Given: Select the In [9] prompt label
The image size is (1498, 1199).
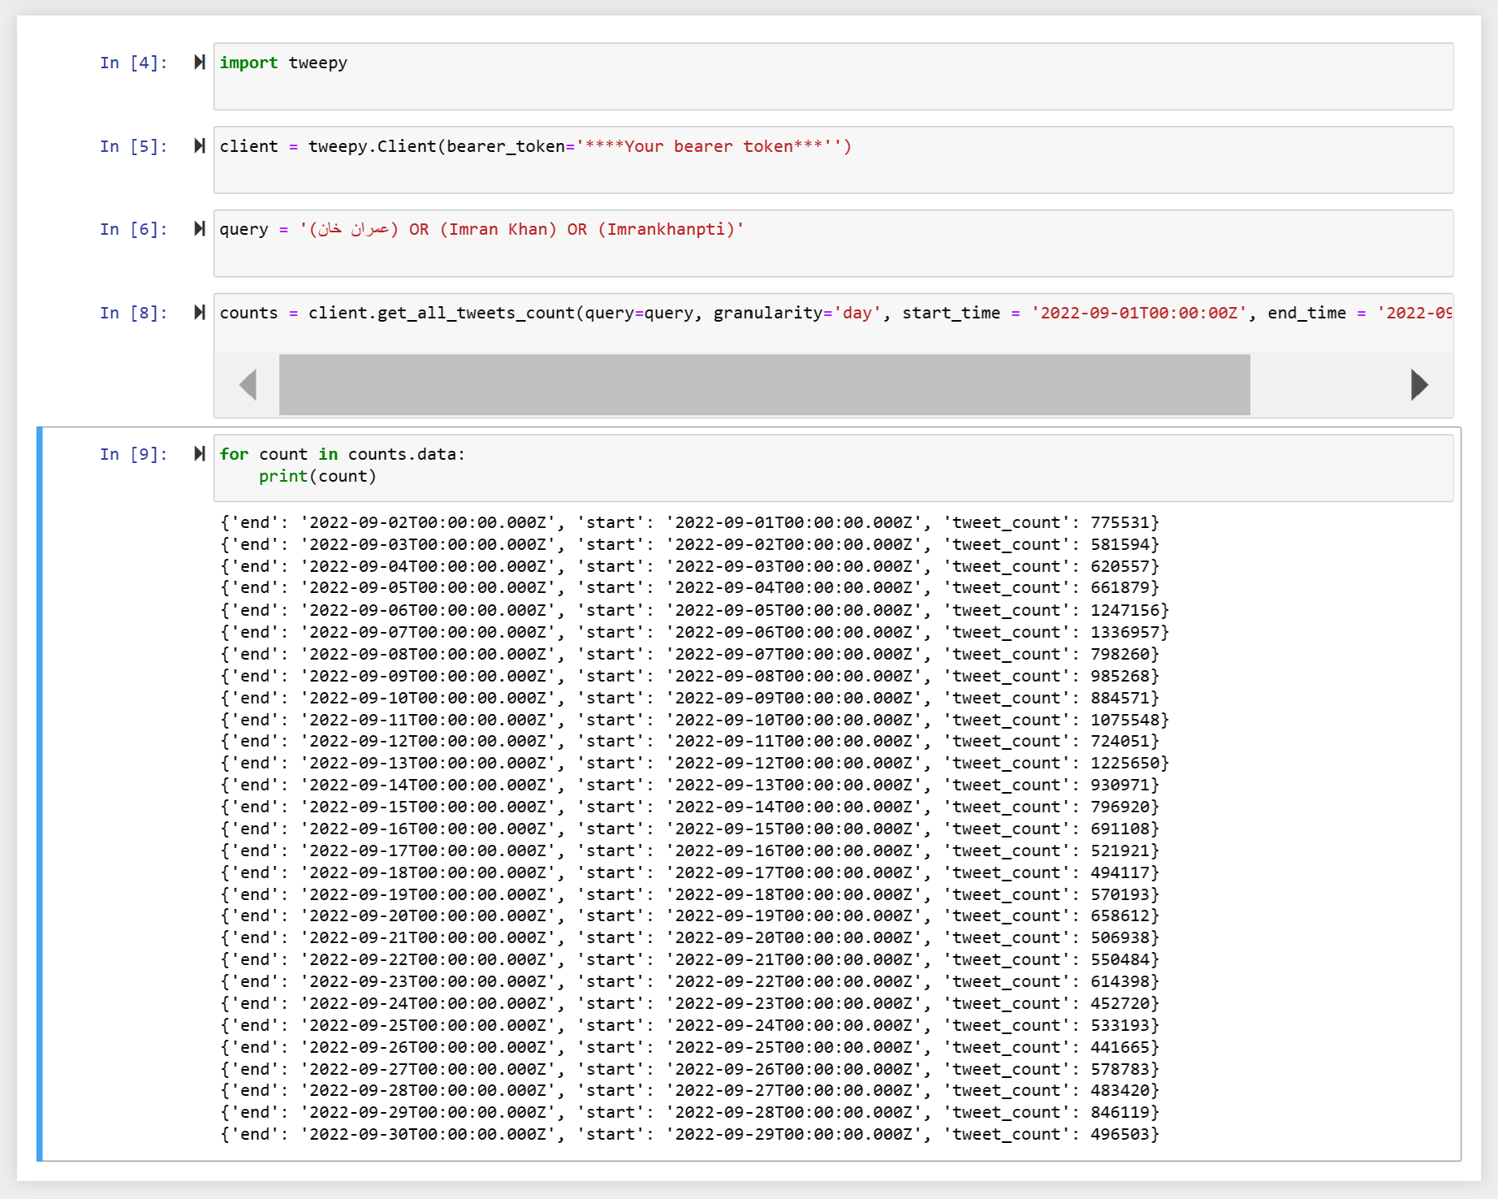Looking at the screenshot, I should 134,454.
